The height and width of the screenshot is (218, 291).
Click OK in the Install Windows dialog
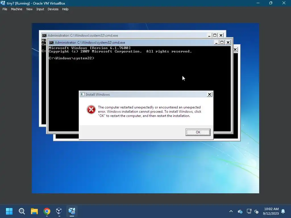point(198,132)
